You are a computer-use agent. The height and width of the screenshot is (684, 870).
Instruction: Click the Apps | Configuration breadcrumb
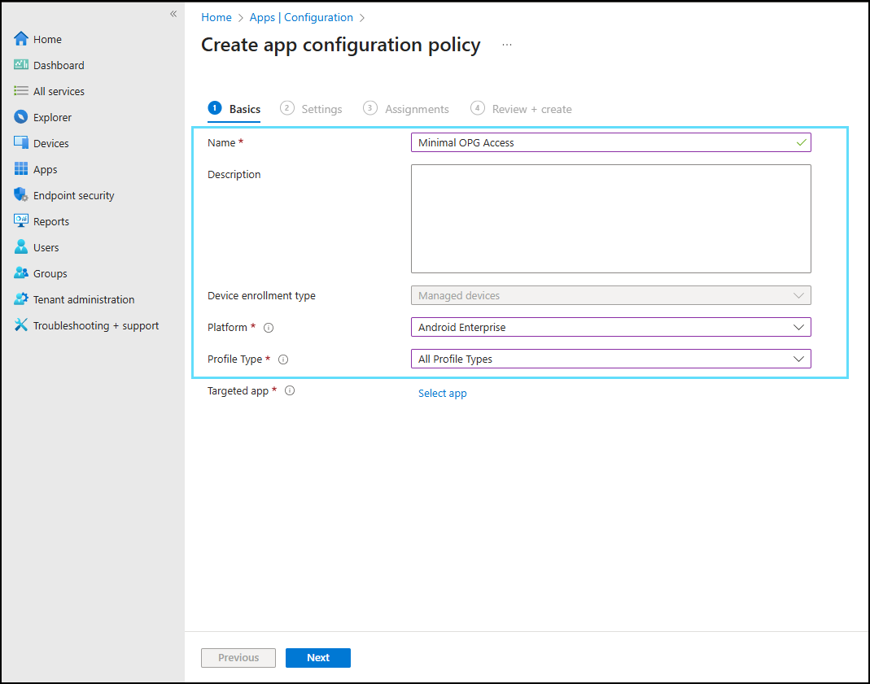click(x=301, y=17)
